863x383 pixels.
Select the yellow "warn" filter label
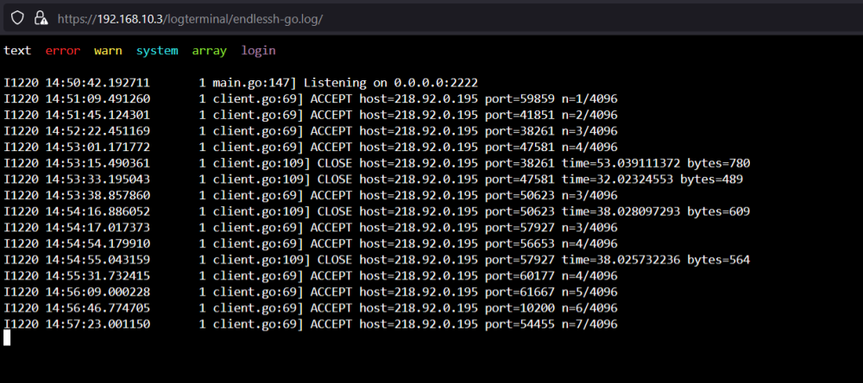108,51
